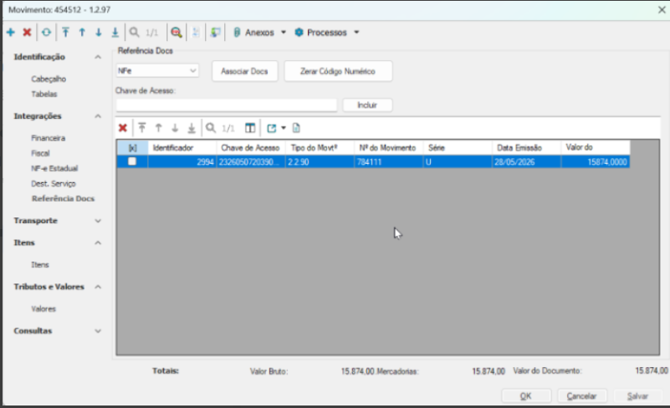Screen dimensions: 670x408
Task: Collapse the Itens section
Action: [98, 242]
